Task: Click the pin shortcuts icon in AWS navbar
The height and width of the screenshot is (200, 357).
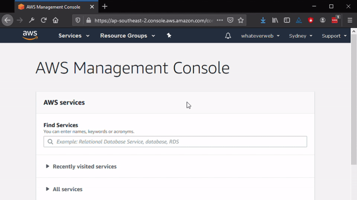Action: point(169,36)
